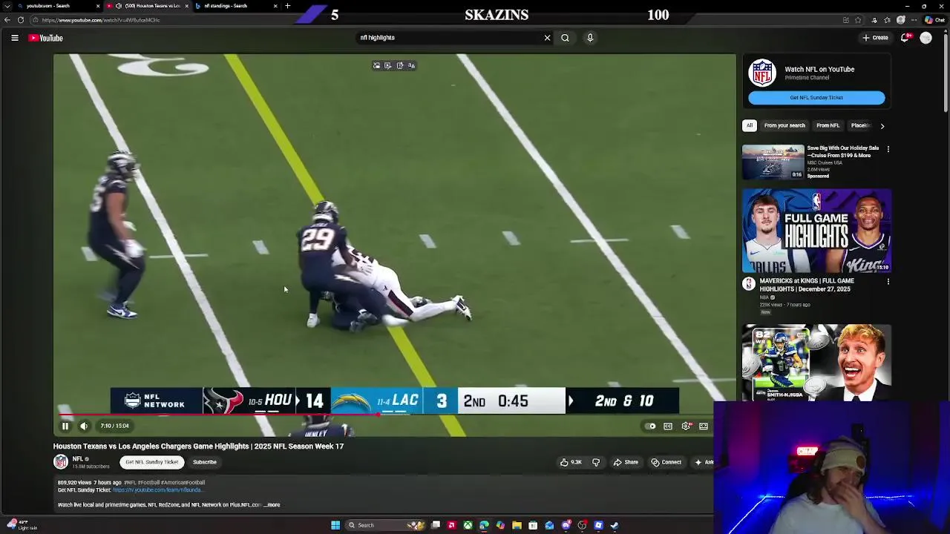
Task: Clear the 'nfl highlights' search text
Action: pos(547,38)
